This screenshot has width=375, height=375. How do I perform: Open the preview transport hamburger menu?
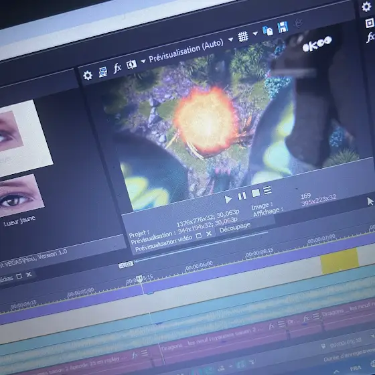click(x=267, y=190)
